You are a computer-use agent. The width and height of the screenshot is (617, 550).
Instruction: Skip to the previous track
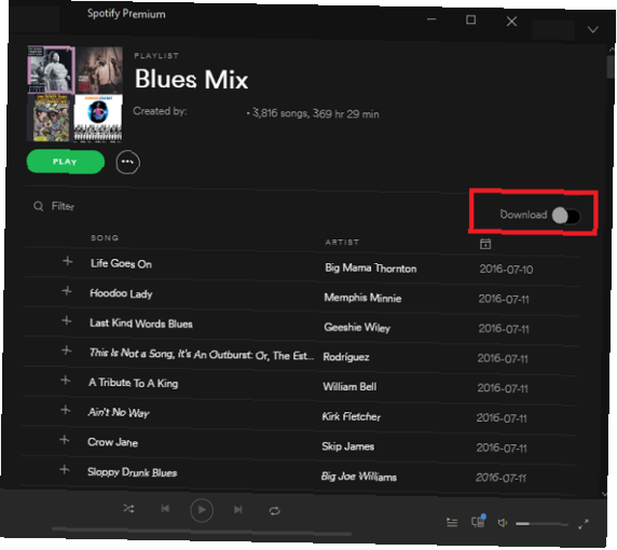[165, 509]
